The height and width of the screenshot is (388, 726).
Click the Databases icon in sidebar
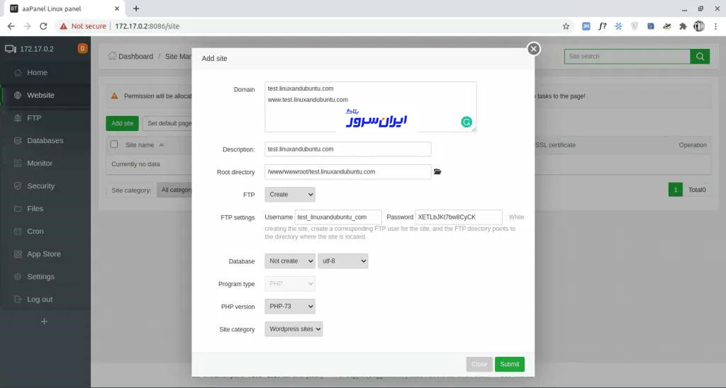point(18,141)
